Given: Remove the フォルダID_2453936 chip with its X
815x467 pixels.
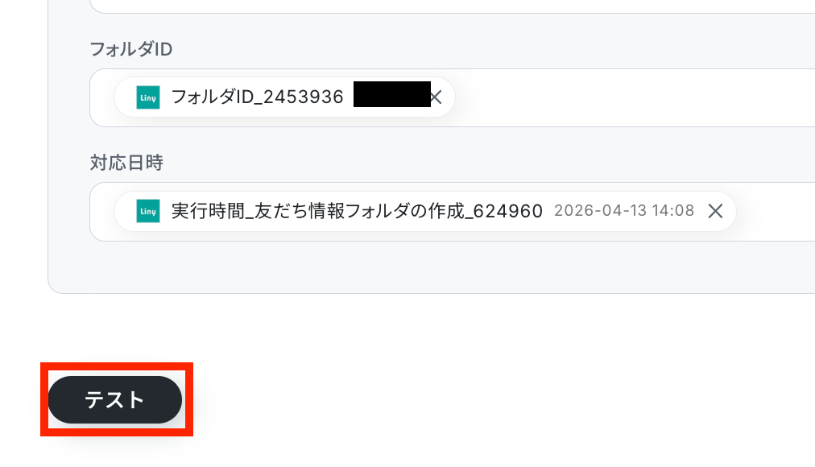Looking at the screenshot, I should 436,97.
